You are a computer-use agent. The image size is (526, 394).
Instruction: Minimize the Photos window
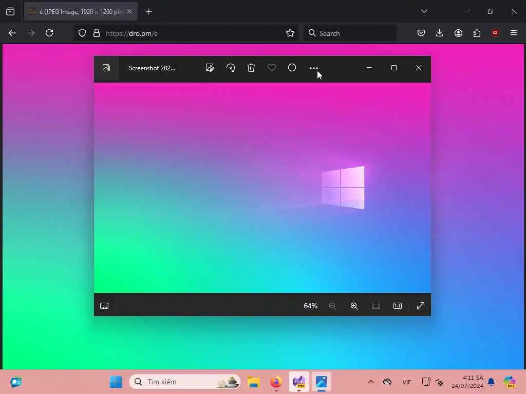(369, 68)
